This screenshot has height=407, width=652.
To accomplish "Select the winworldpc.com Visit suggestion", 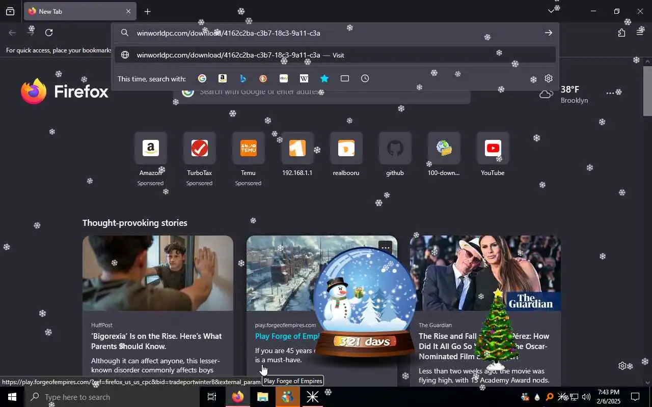I will click(335, 55).
